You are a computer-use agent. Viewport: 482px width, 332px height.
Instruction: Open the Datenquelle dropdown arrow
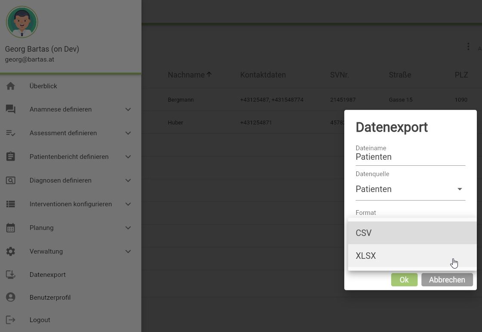tap(460, 189)
